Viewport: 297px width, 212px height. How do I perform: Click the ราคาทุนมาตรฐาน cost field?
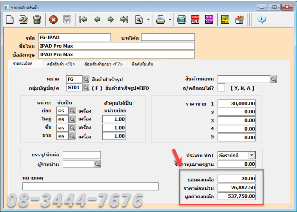click(236, 164)
